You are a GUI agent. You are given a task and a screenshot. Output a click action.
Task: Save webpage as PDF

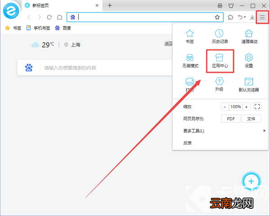[231, 119]
